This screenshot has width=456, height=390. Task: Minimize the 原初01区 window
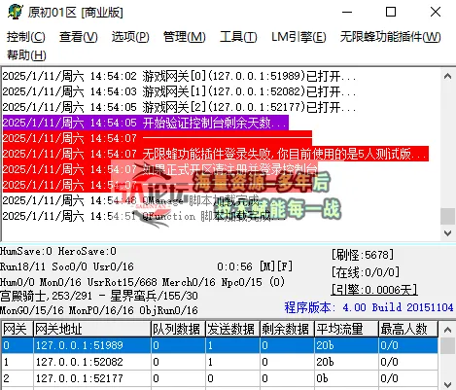[347, 13]
